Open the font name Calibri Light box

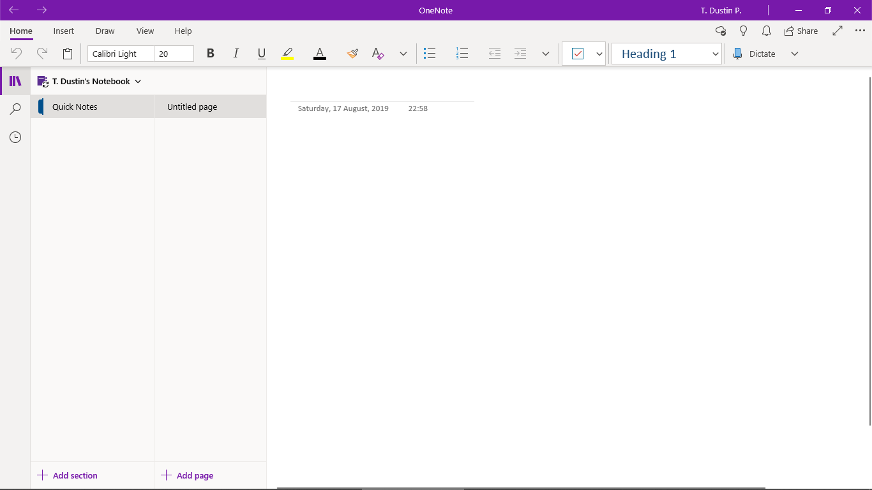pos(121,54)
